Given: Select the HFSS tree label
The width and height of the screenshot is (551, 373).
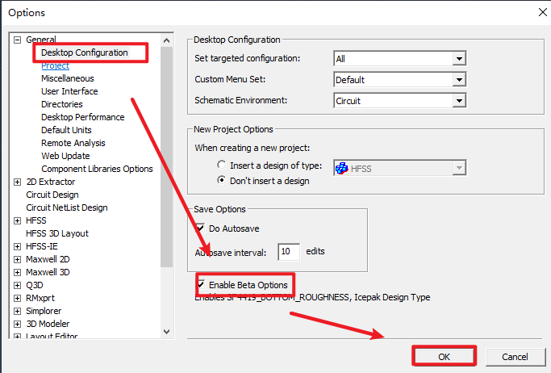Looking at the screenshot, I should [x=36, y=220].
